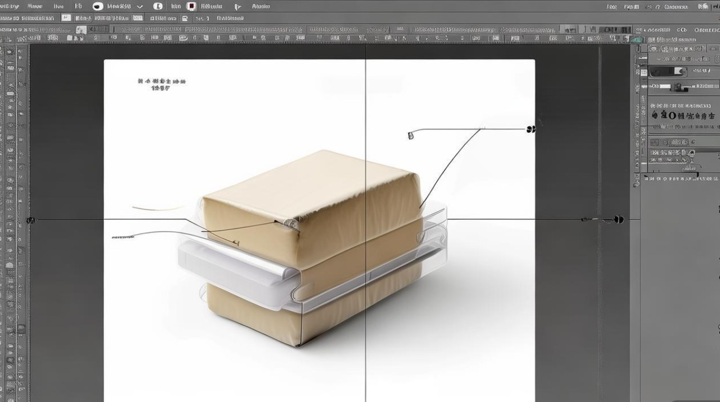Click the text label at canvas top-left

click(x=161, y=84)
